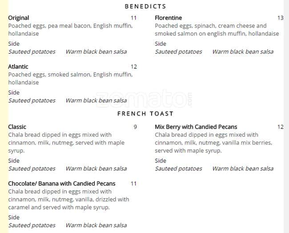
Task: Pick Warm black bean salsa under Chocolate/ Banana
Action: (x=96, y=225)
